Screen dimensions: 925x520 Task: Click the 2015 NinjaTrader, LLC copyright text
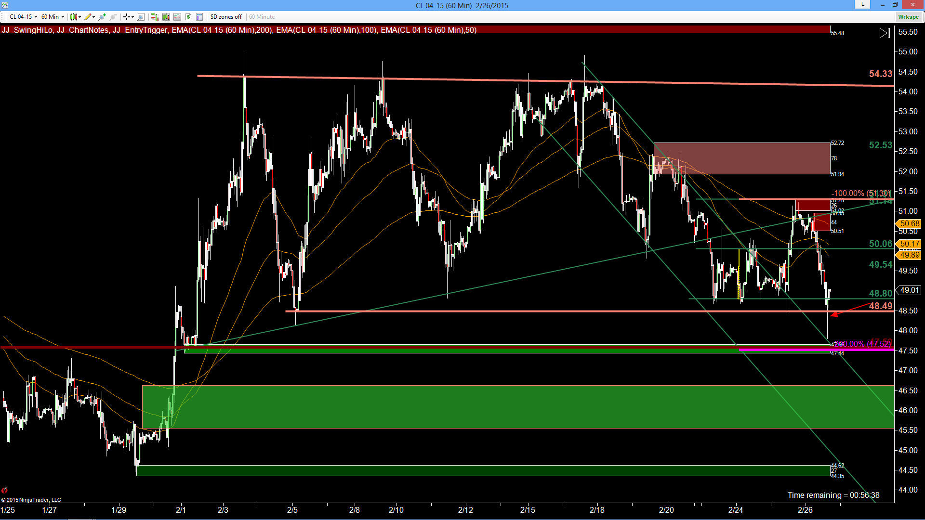pyautogui.click(x=31, y=500)
